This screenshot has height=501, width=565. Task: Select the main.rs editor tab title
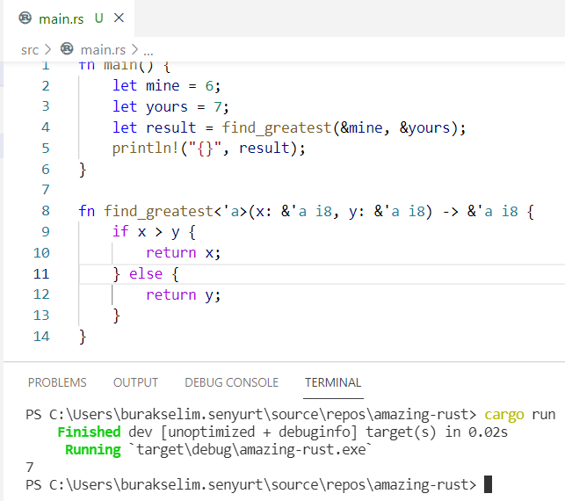pos(61,18)
